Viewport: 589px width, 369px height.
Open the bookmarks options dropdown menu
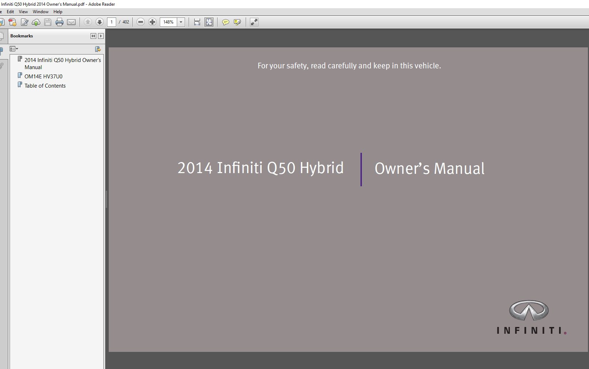14,49
